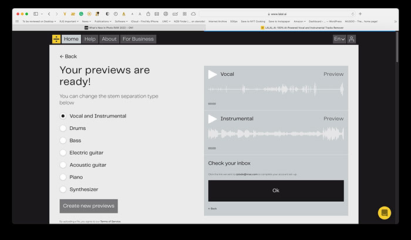411x240 pixels.
Task: Choose the Synthesizer stem type
Action: (x=63, y=190)
